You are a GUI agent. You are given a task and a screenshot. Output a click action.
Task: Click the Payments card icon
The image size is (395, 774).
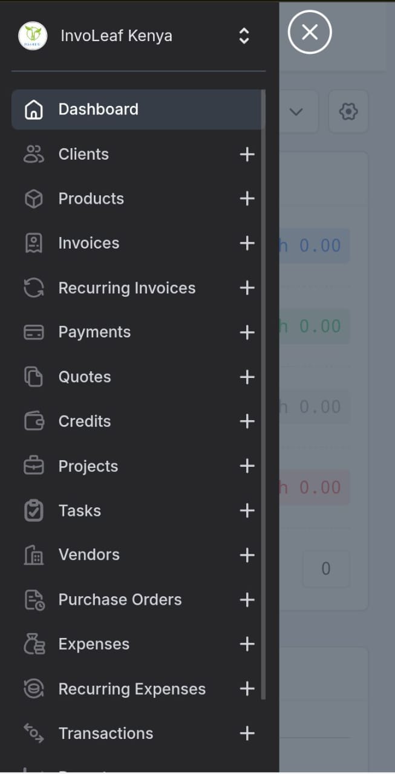pyautogui.click(x=34, y=333)
